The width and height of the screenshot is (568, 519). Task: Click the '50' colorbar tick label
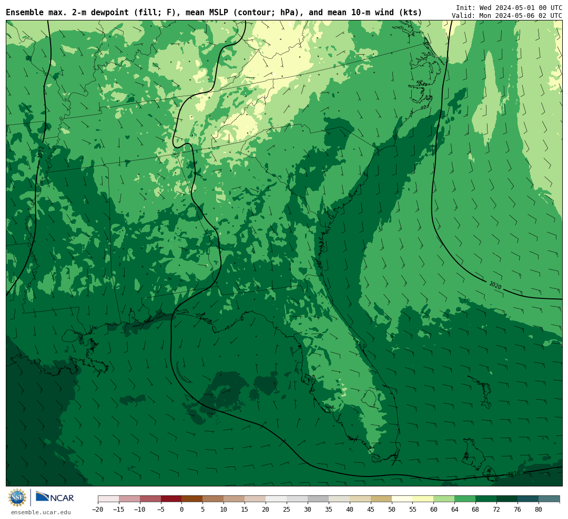[392, 509]
